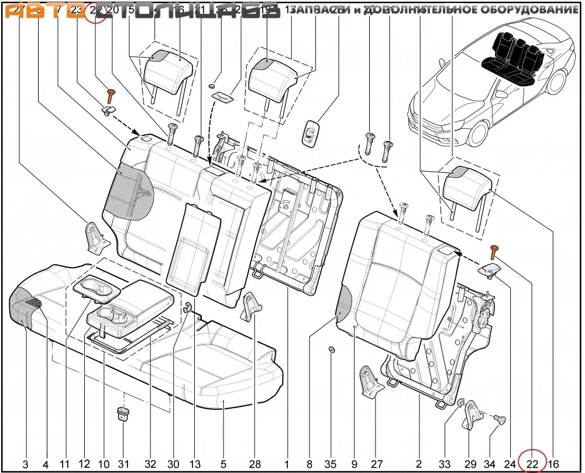Select the bolt drawing above label 34
The image size is (585, 473).
coord(500,419)
